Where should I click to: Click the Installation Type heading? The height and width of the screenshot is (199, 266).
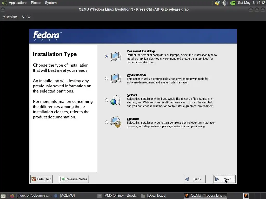tap(55, 54)
